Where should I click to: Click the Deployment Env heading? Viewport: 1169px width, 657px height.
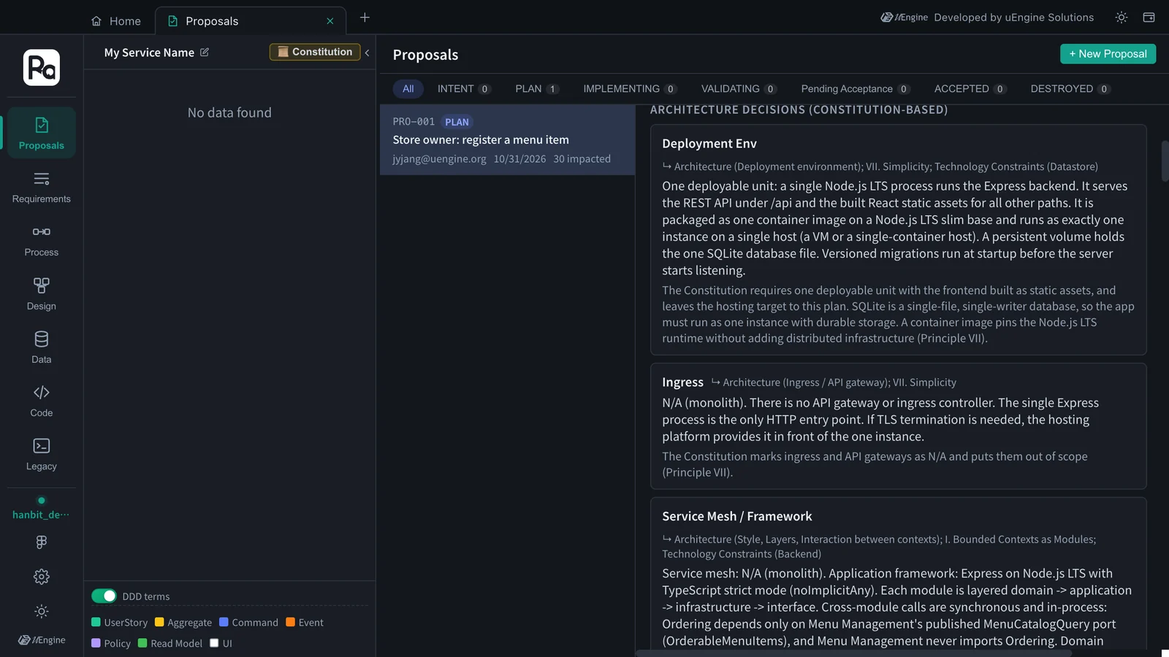click(709, 143)
